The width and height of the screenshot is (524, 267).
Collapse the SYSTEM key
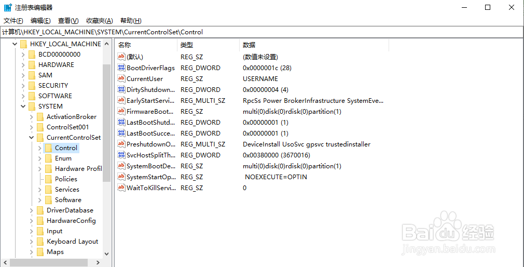(x=23, y=106)
